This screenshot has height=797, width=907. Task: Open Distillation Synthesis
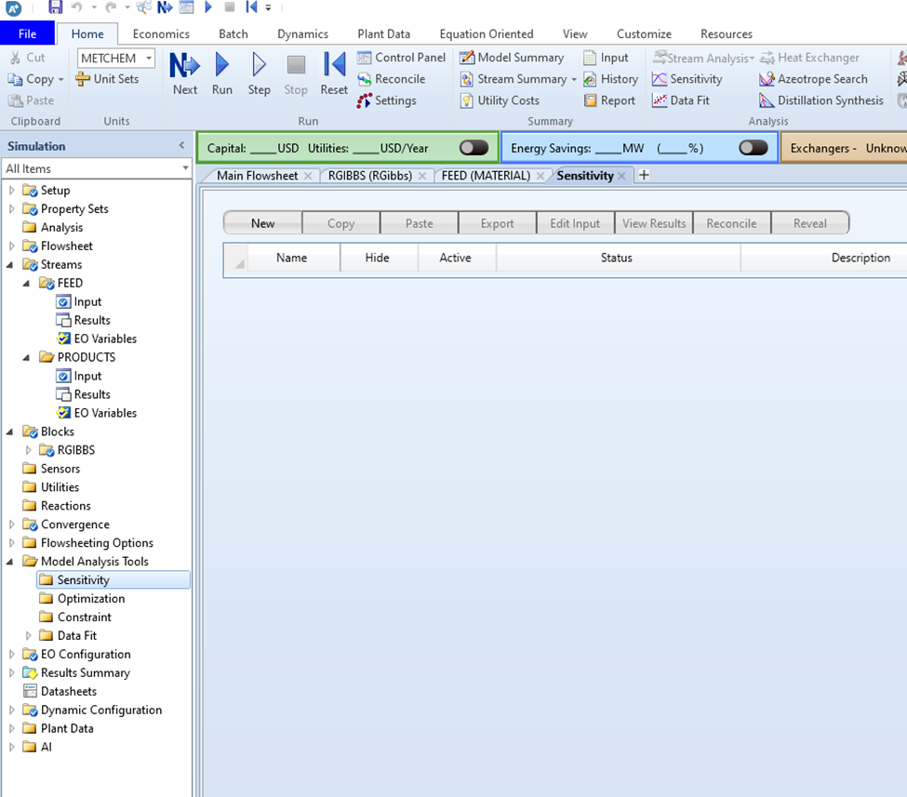[821, 100]
